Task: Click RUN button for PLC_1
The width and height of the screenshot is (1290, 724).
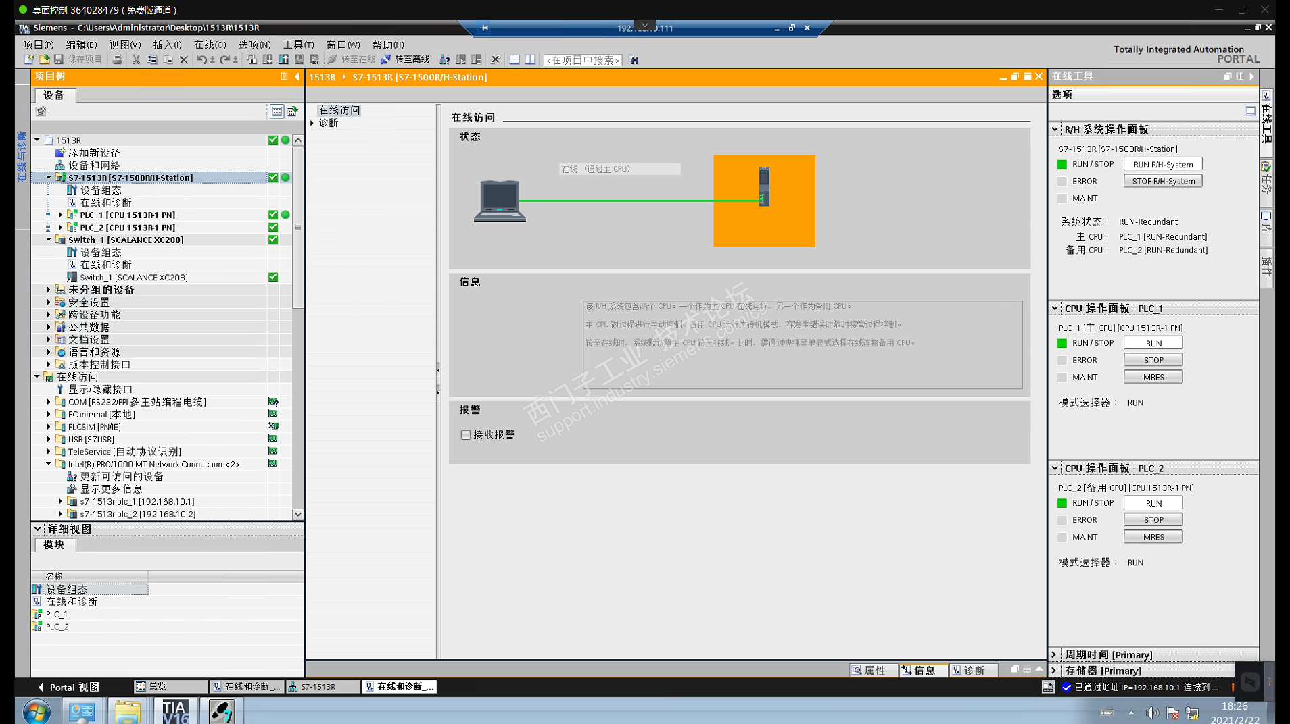Action: point(1153,343)
